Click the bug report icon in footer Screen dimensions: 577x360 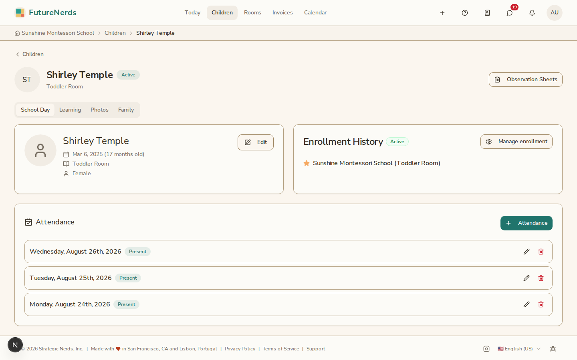pyautogui.click(x=553, y=349)
